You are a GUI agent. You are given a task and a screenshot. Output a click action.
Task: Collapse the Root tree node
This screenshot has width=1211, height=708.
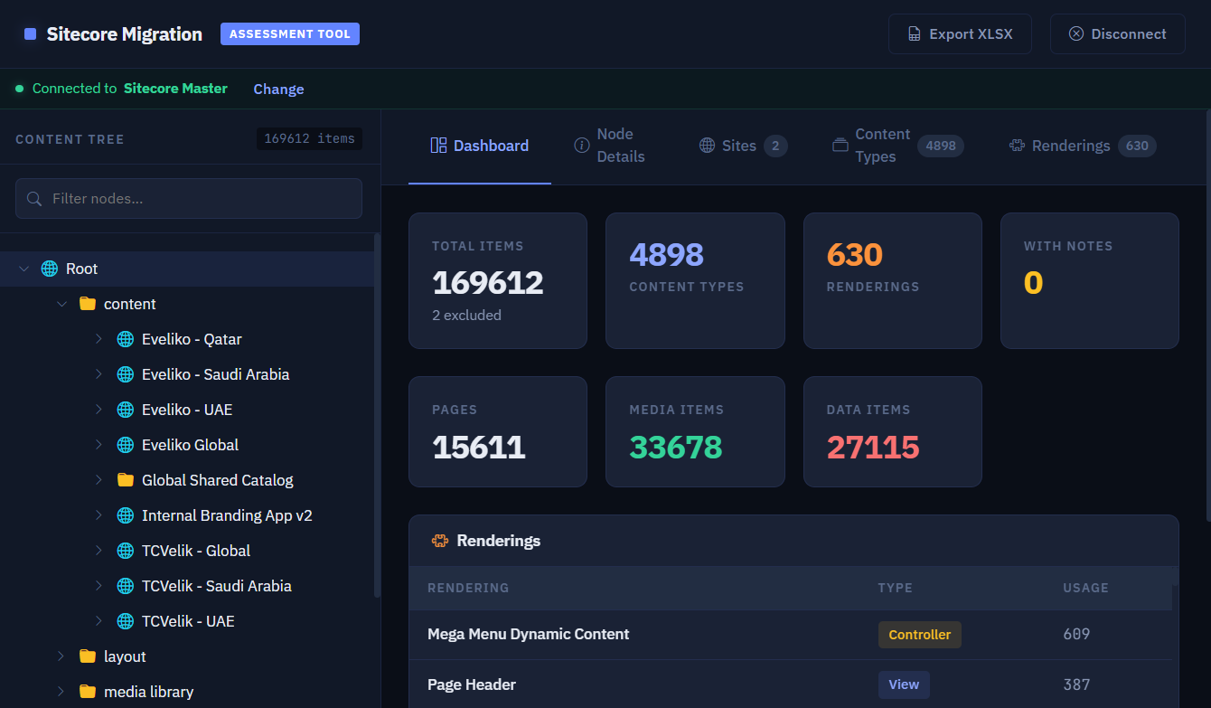click(24, 269)
